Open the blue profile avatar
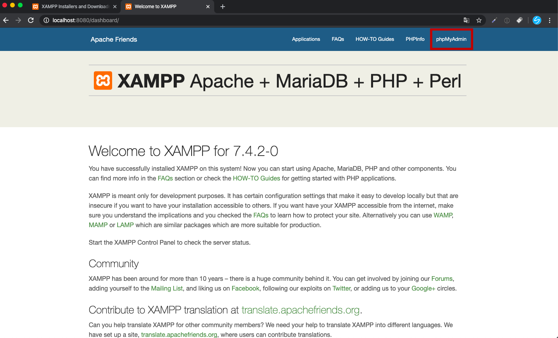 [537, 20]
